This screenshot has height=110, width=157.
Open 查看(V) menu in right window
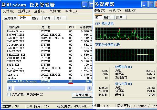[100, 11]
